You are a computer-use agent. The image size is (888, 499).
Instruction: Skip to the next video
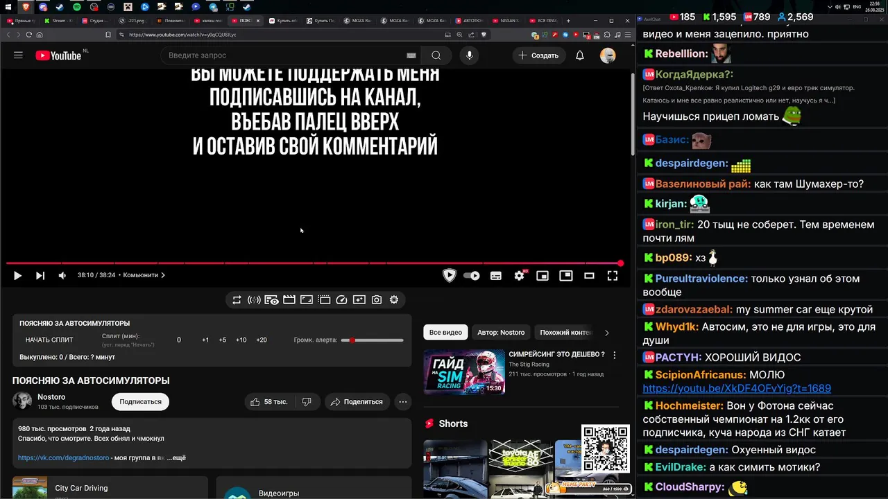pos(40,275)
